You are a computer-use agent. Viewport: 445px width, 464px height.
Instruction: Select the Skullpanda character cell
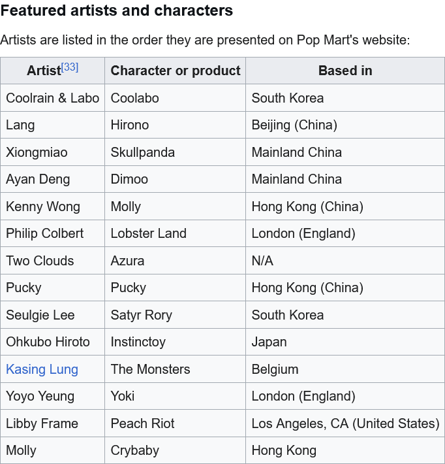click(143, 152)
